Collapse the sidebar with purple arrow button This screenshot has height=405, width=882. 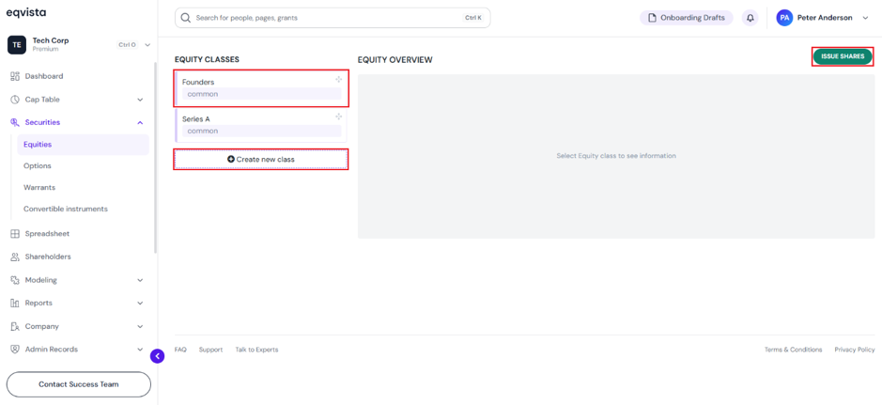tap(158, 356)
